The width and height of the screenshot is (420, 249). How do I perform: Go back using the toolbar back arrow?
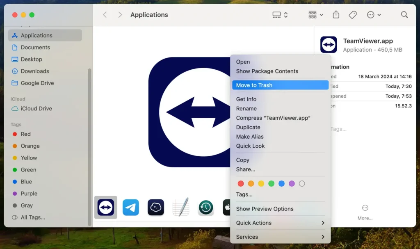pos(105,15)
